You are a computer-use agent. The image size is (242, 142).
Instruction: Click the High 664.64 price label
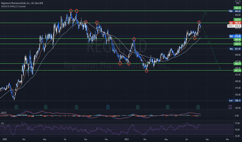[x=234, y=11]
